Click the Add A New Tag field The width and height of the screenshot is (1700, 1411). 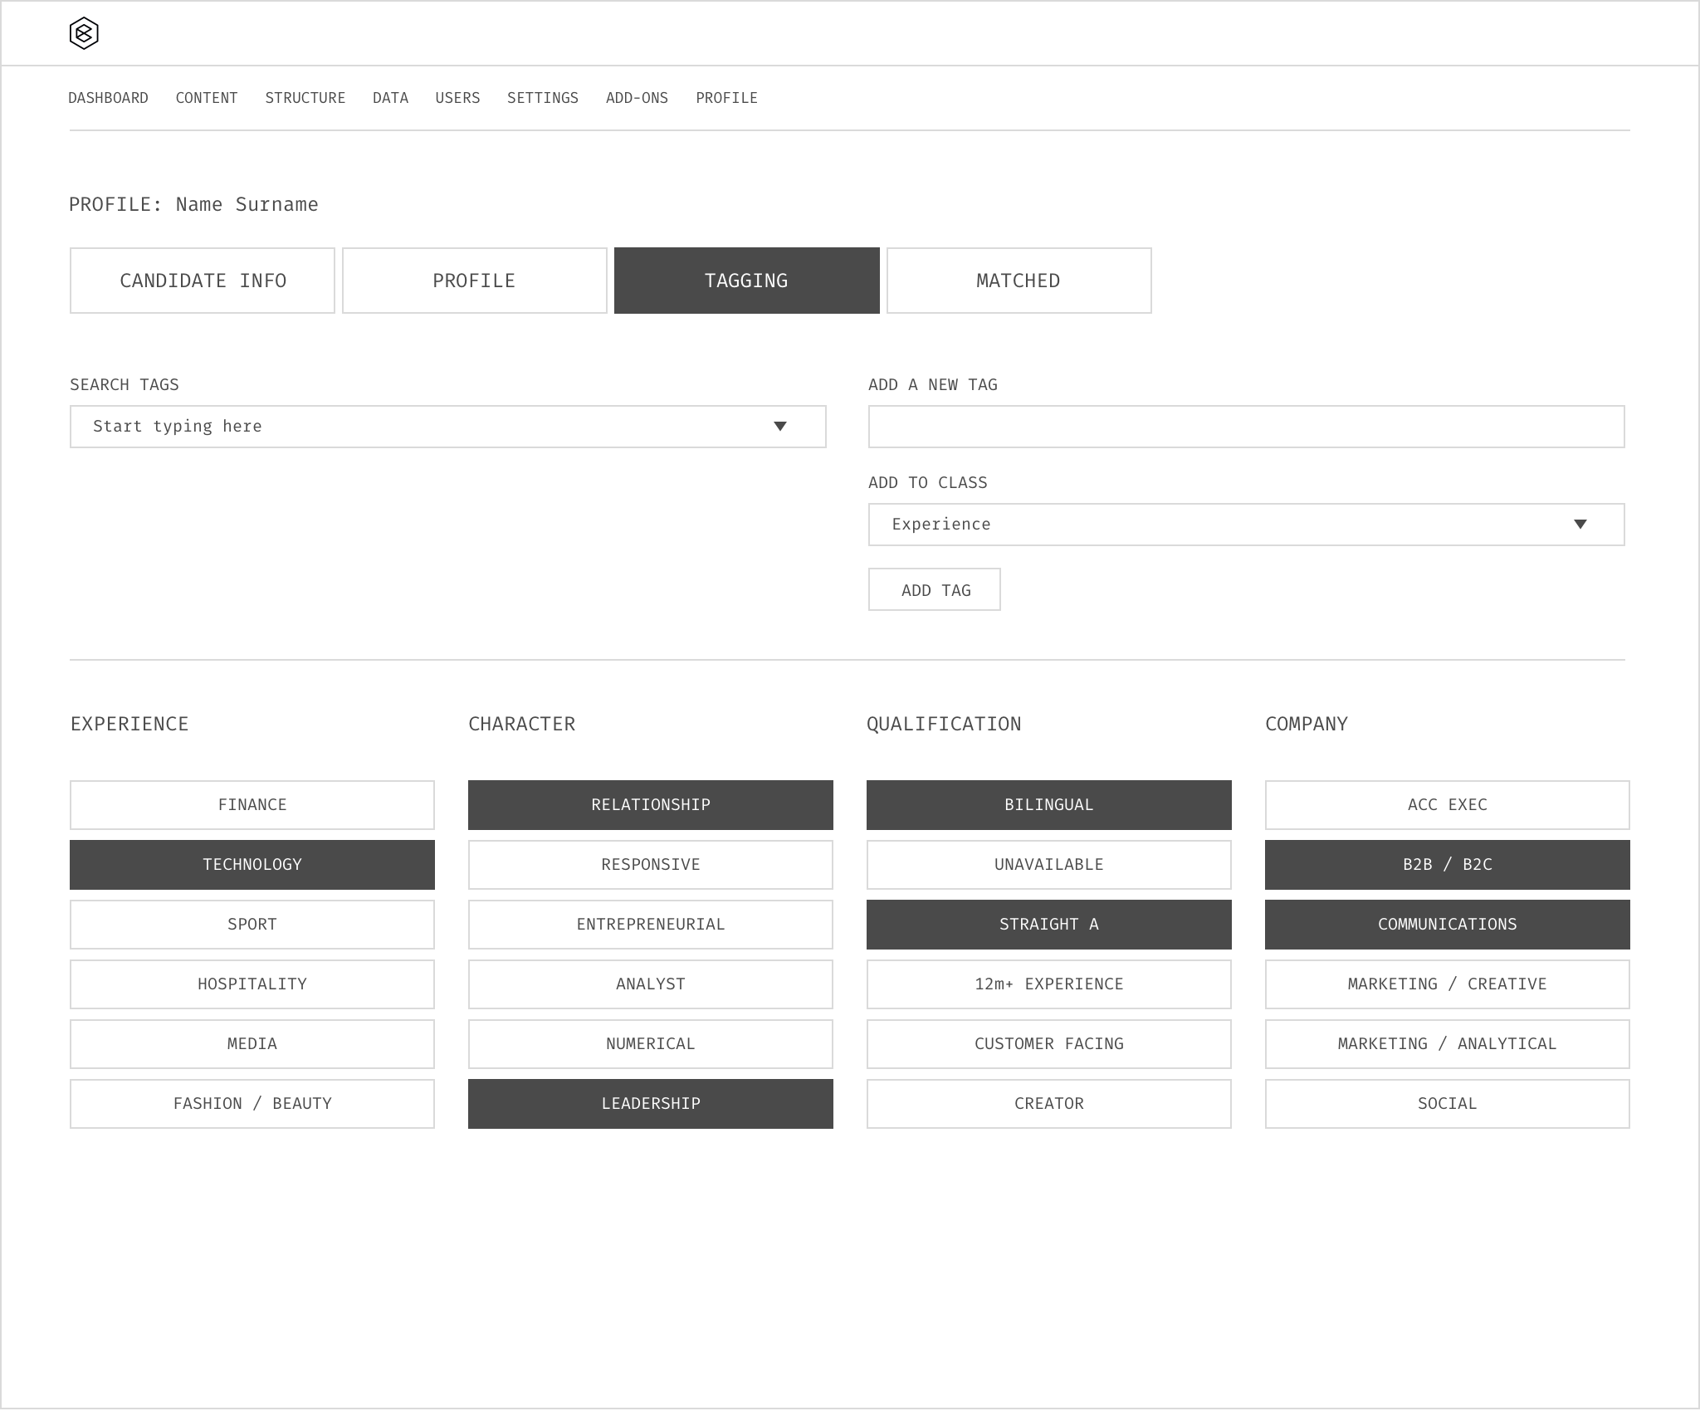[x=1245, y=427]
